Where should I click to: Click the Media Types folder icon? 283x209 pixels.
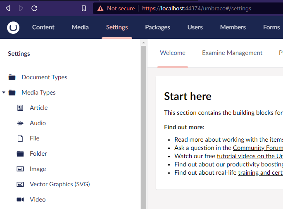[x=12, y=93]
